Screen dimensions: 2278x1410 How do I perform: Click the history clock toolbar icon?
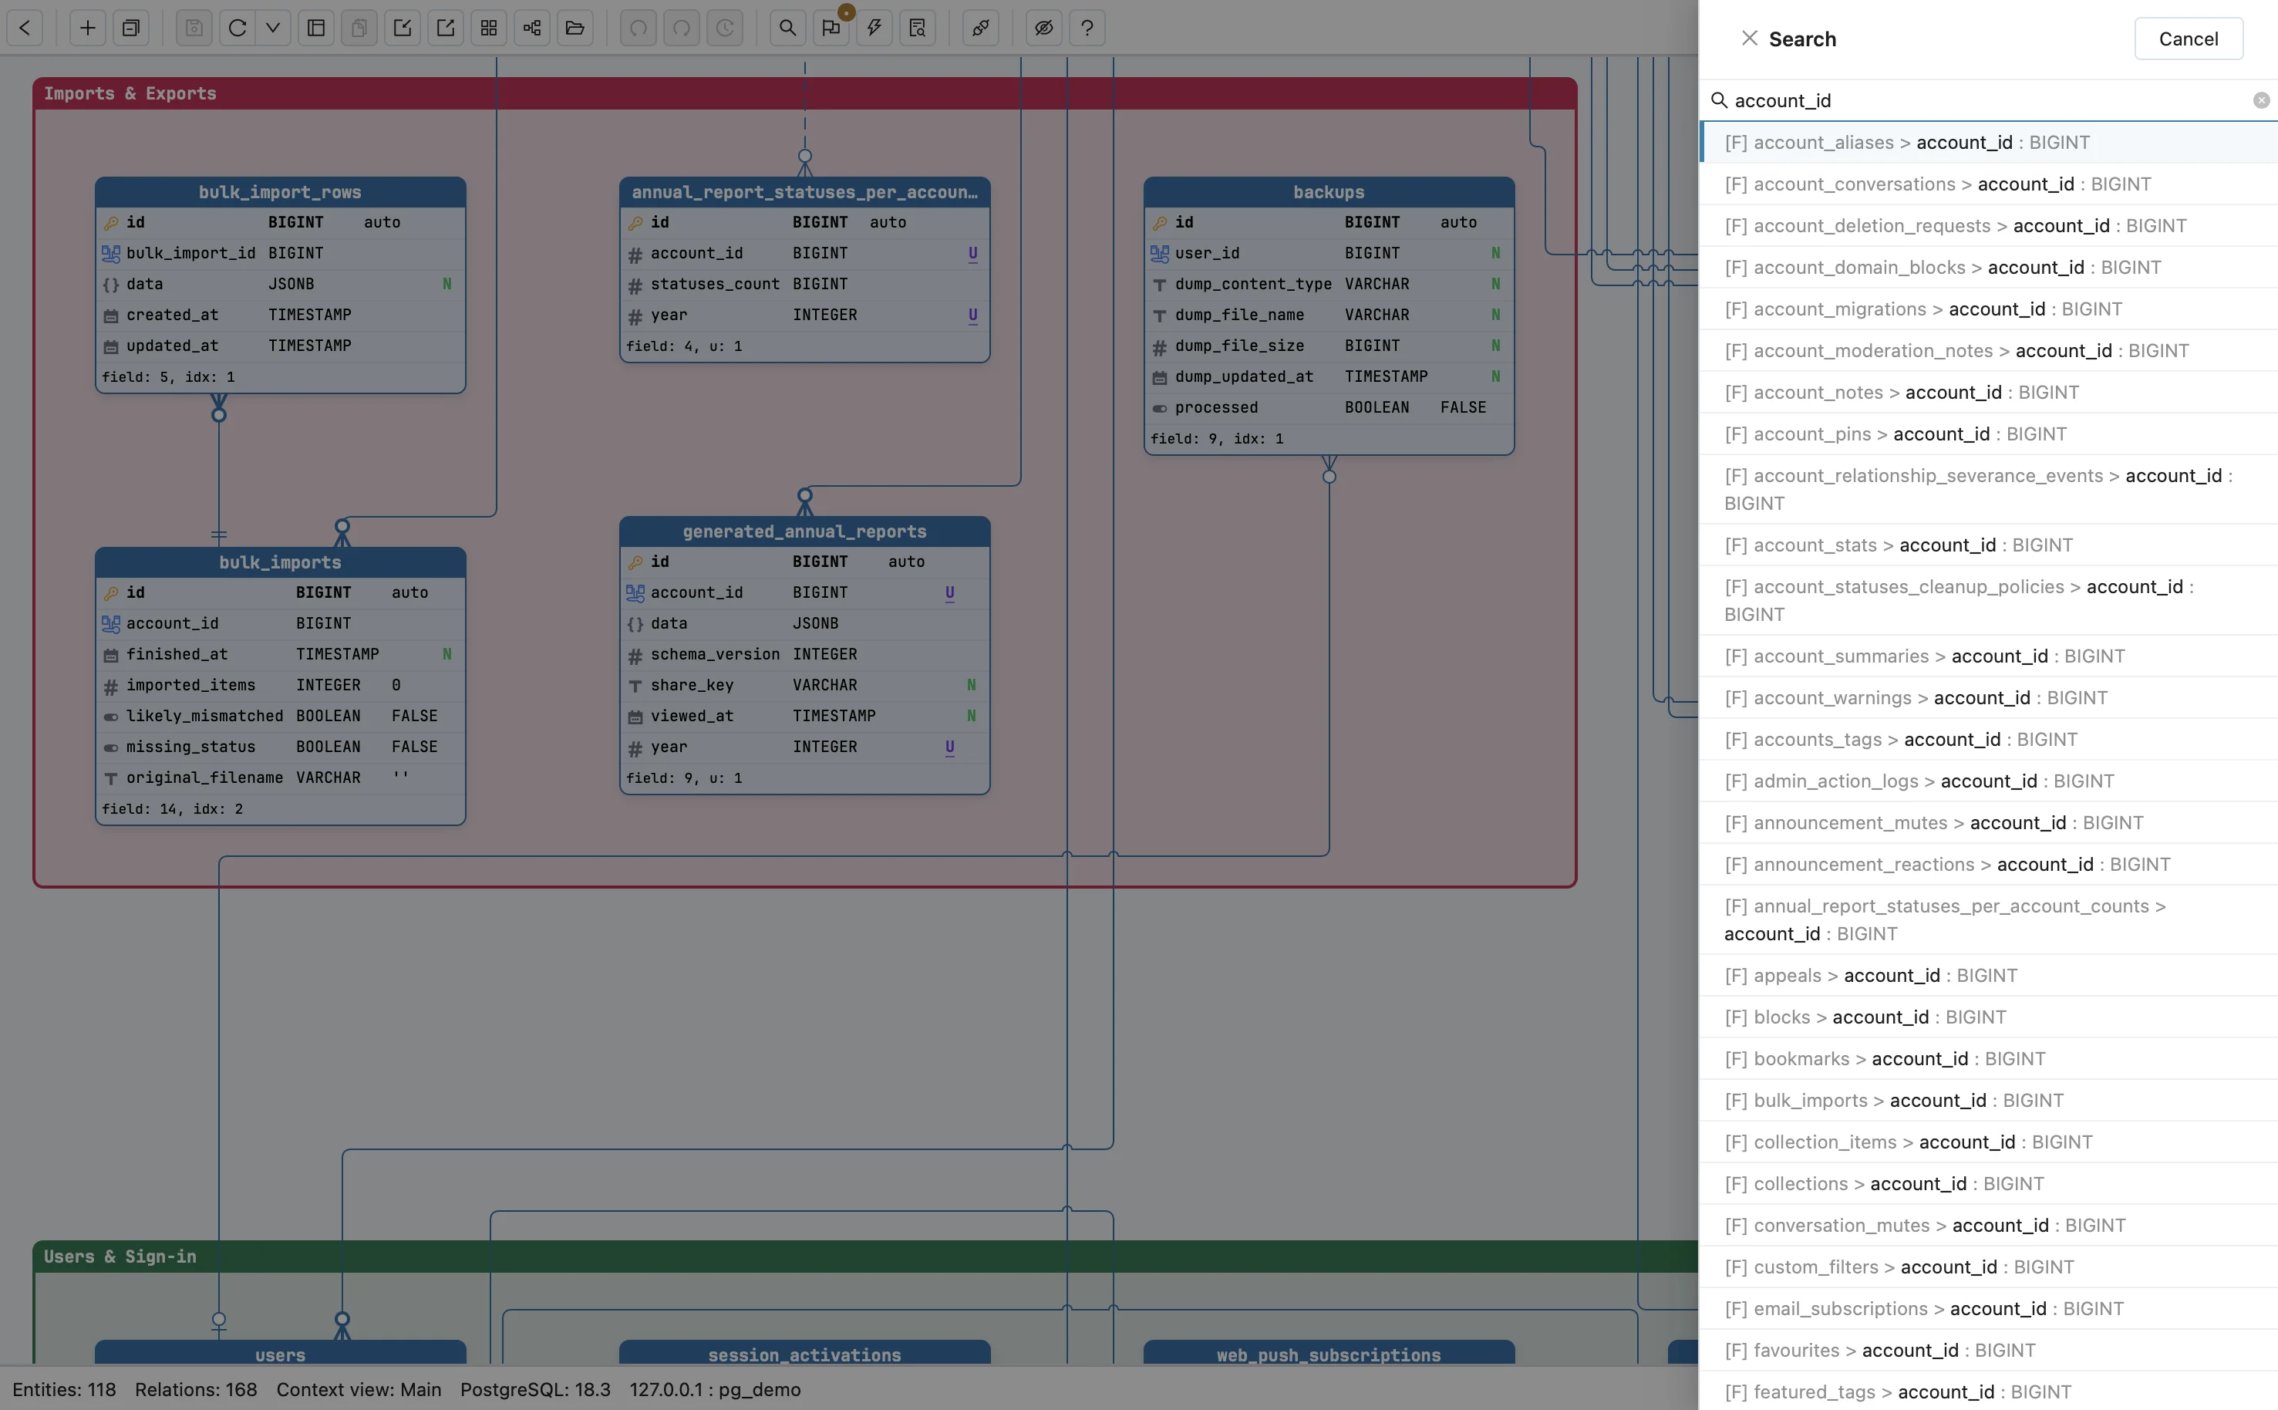tap(725, 28)
